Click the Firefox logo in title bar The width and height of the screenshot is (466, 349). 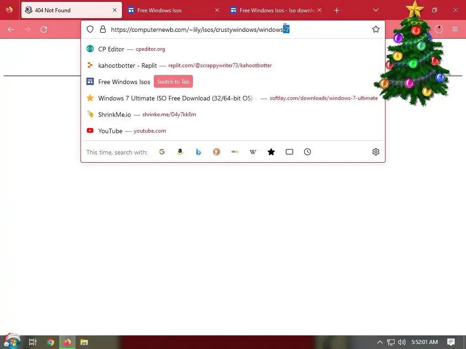click(9, 10)
